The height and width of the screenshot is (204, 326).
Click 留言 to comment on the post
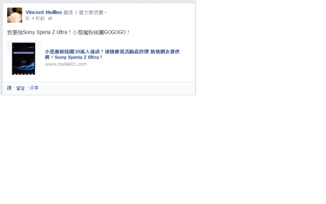click(x=20, y=88)
